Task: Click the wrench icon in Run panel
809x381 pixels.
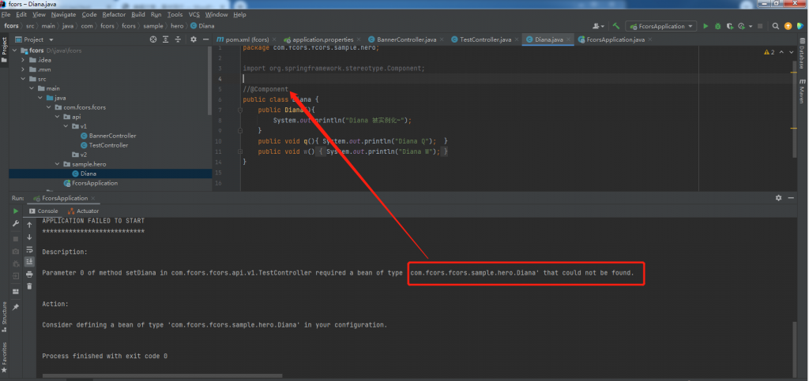Action: coord(16,223)
